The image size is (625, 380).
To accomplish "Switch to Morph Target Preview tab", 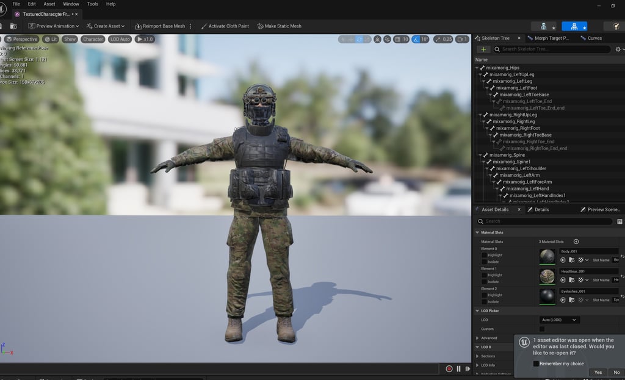I will 551,38.
